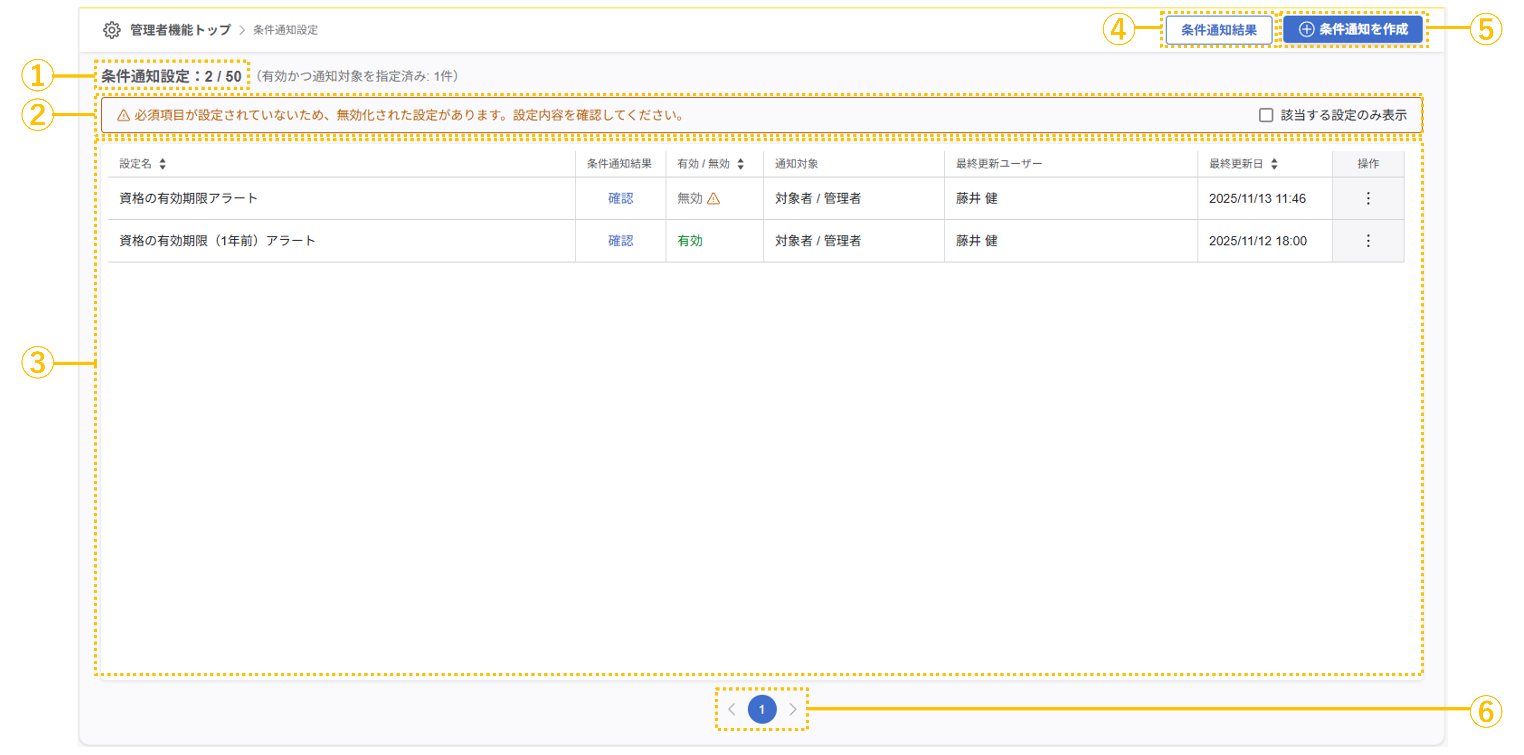Click the 無効 status of the first row
Screen dimensions: 1524x755
click(690, 199)
